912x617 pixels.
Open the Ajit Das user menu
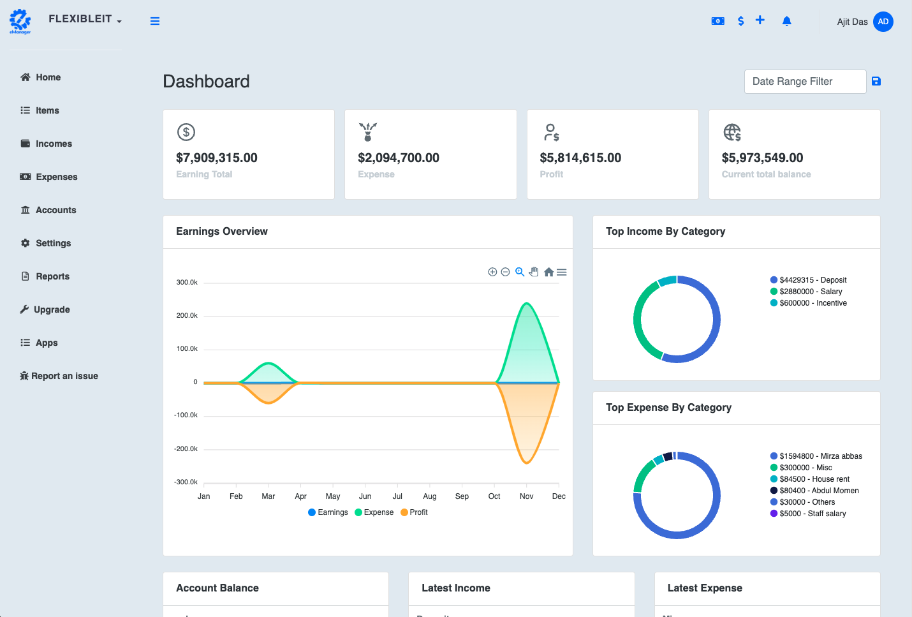[x=864, y=22]
